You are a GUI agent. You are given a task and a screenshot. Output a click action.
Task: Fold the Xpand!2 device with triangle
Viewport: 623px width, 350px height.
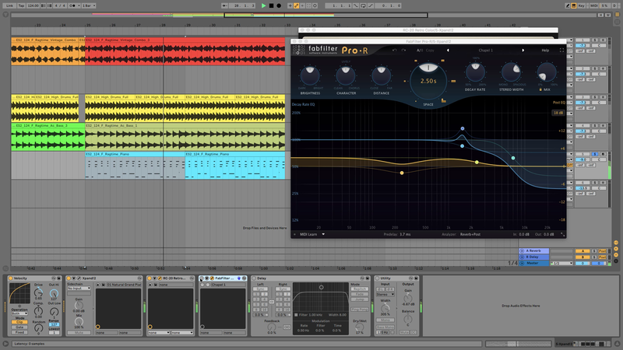73,278
